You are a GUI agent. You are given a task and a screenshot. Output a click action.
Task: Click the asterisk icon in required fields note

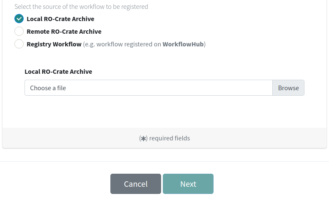(143, 138)
